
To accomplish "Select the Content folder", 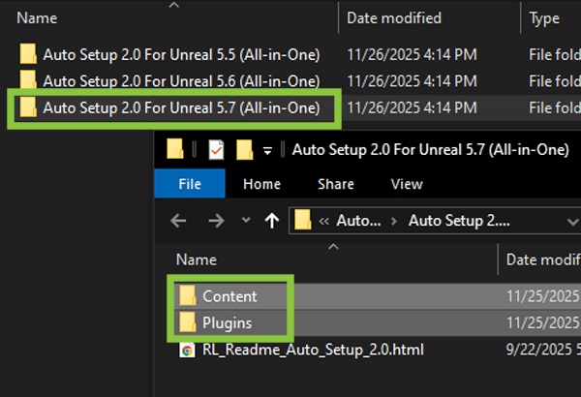I will click(x=229, y=296).
